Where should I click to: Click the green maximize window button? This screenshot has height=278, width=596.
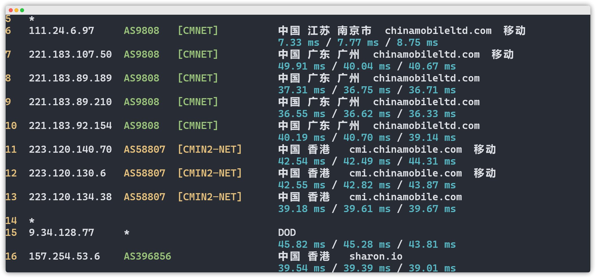pyautogui.click(x=22, y=10)
